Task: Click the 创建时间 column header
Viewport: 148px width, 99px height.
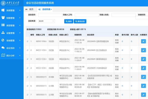Action: point(78,35)
